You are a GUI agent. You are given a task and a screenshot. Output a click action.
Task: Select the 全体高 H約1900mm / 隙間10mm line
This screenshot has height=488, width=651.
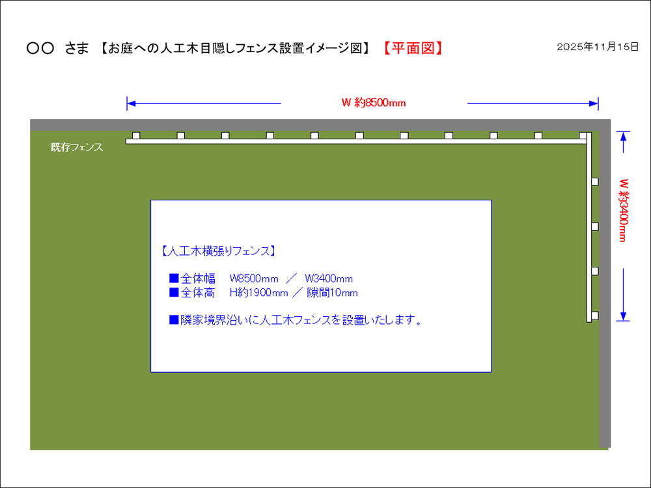point(264,293)
